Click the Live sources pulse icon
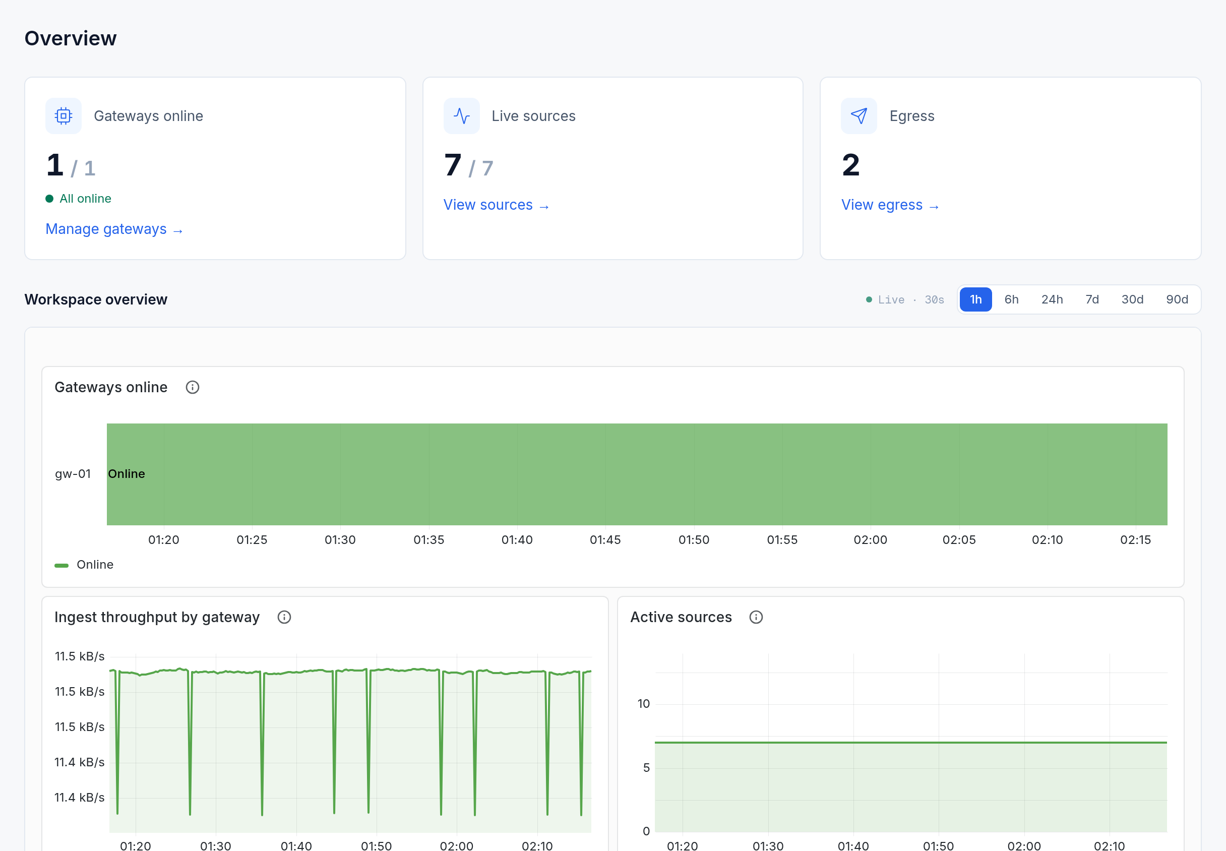 click(462, 116)
